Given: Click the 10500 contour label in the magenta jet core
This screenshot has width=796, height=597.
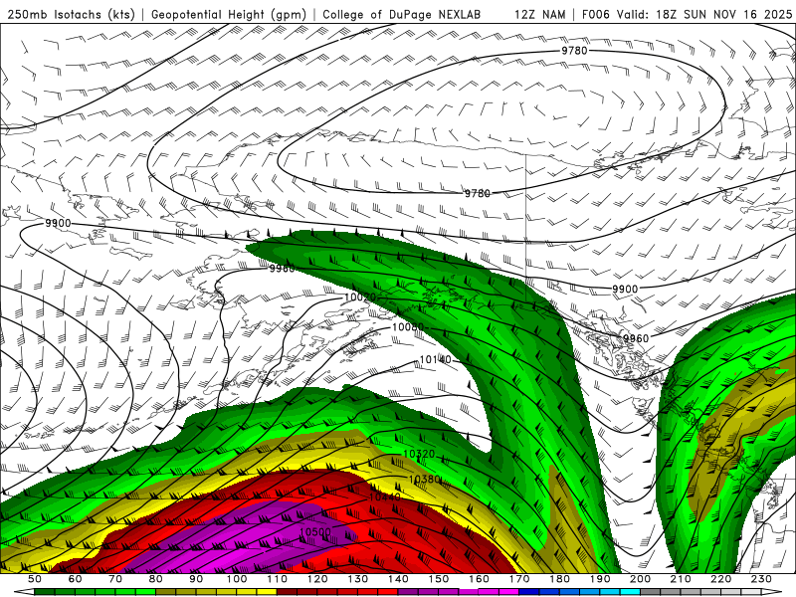Looking at the screenshot, I should click(314, 531).
